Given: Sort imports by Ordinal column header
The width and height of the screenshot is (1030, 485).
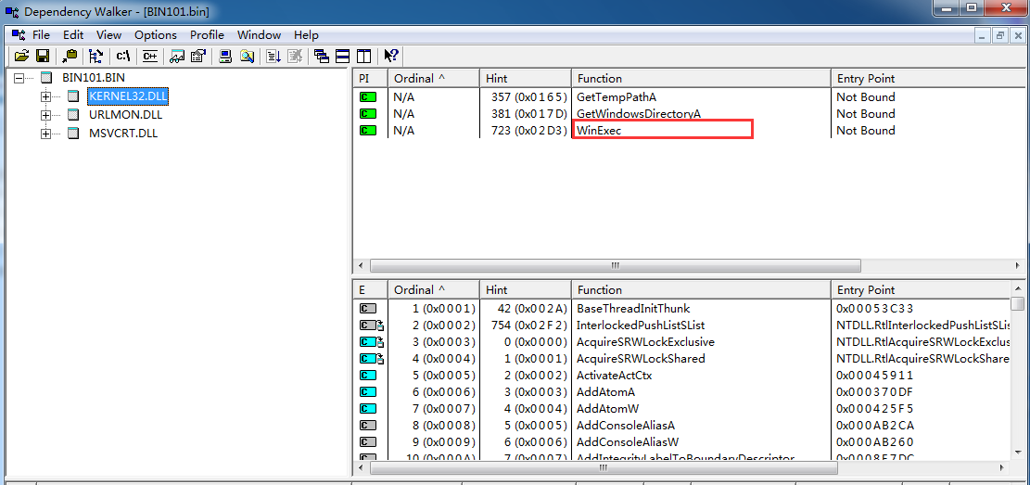Looking at the screenshot, I should coord(434,78).
